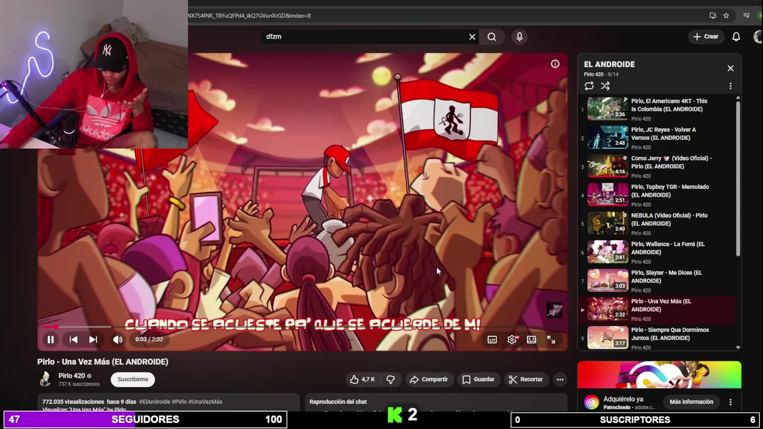Select current 'Una Vez Más' playlist row
This screenshot has height=429, width=763.
[656, 309]
